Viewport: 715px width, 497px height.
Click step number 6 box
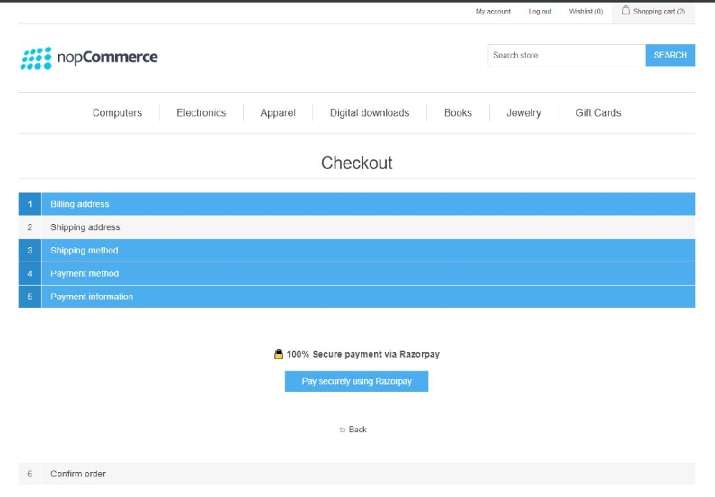click(x=29, y=473)
